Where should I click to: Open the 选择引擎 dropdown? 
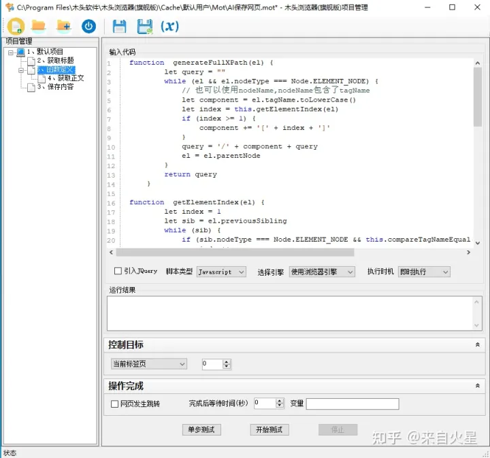[322, 272]
